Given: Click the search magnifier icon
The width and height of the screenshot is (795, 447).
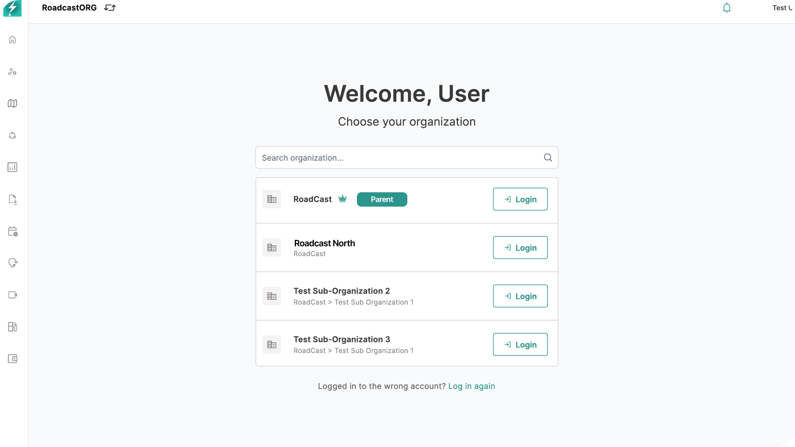Looking at the screenshot, I should [548, 158].
